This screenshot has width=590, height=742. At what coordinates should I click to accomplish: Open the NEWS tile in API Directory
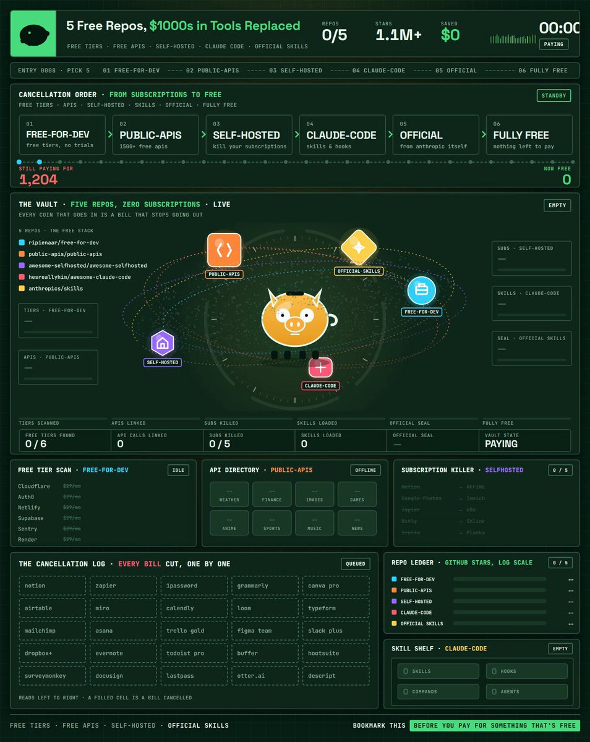tap(357, 523)
